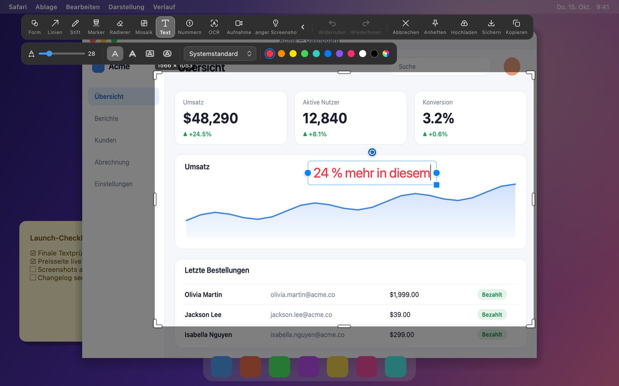Click Kopieren to copy the screenshot
The width and height of the screenshot is (619, 386).
(516, 27)
